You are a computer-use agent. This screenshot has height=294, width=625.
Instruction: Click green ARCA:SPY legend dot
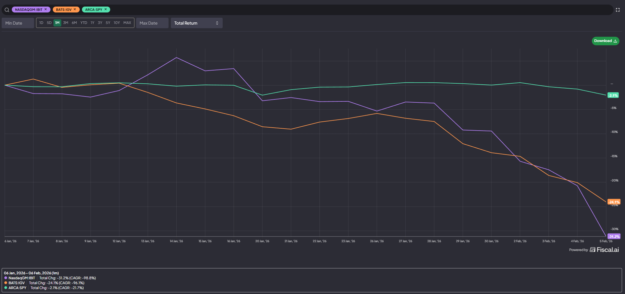point(6,288)
